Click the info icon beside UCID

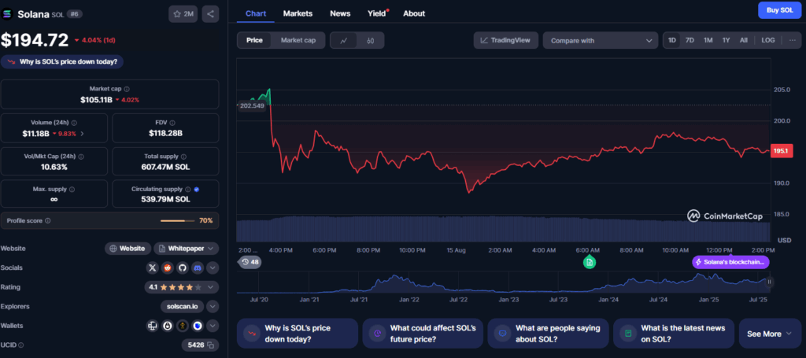(x=21, y=345)
